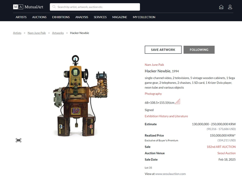Open the Exhibitions menu
The width and height of the screenshot is (242, 181).
click(60, 17)
